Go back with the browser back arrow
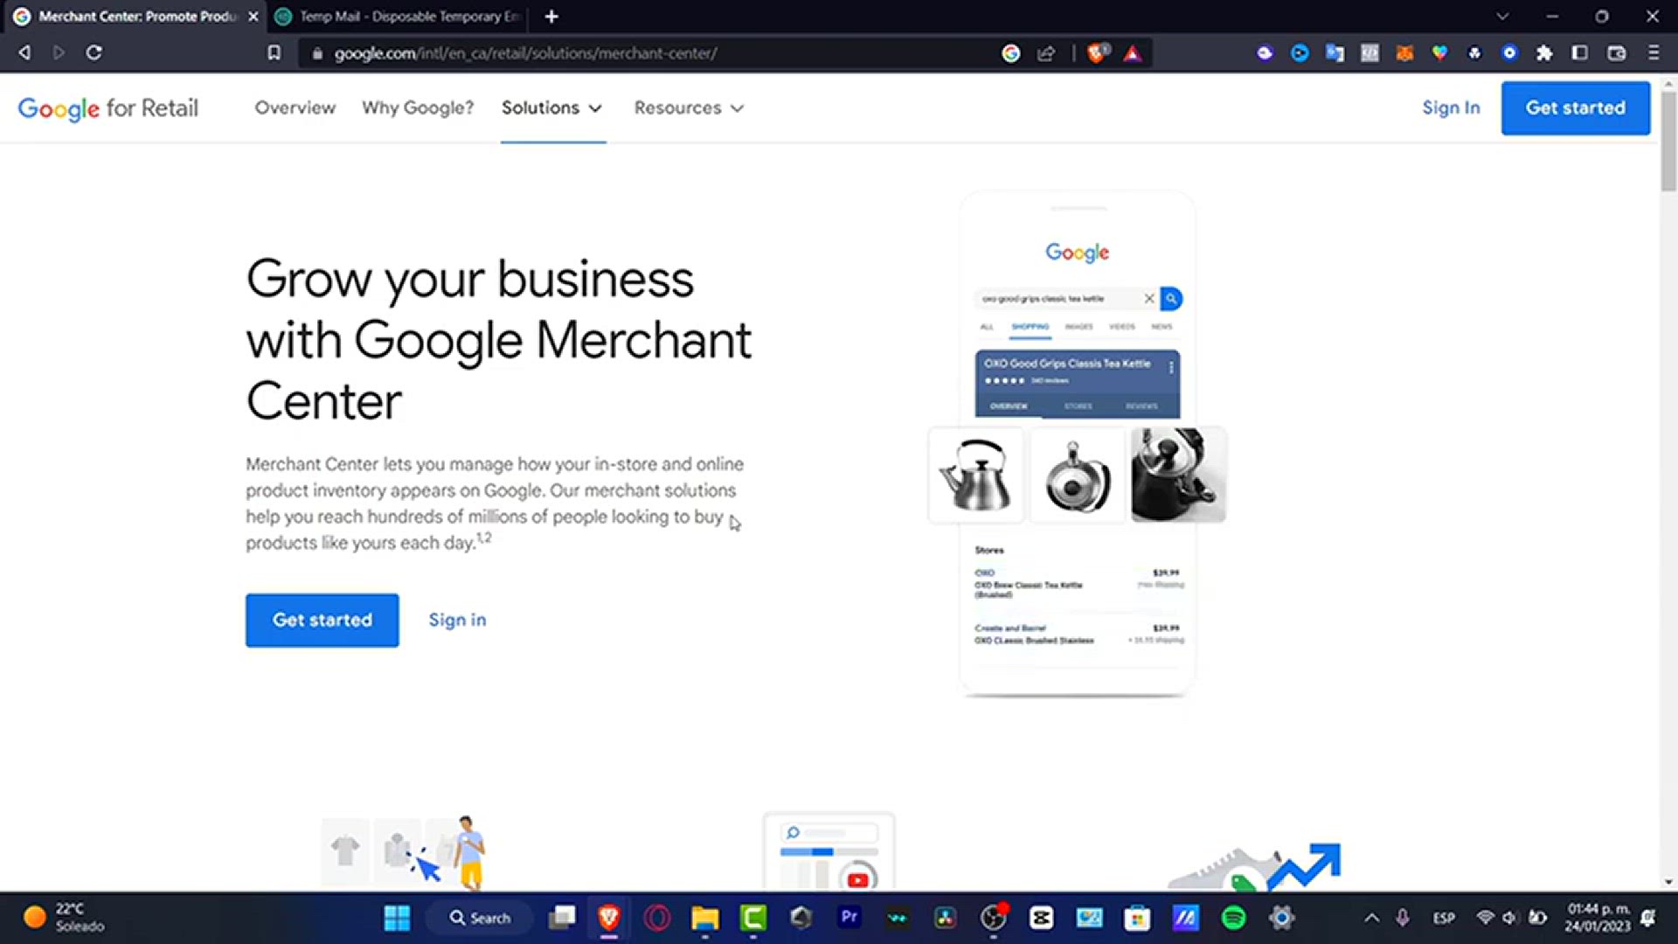The height and width of the screenshot is (944, 1678). tap(24, 52)
